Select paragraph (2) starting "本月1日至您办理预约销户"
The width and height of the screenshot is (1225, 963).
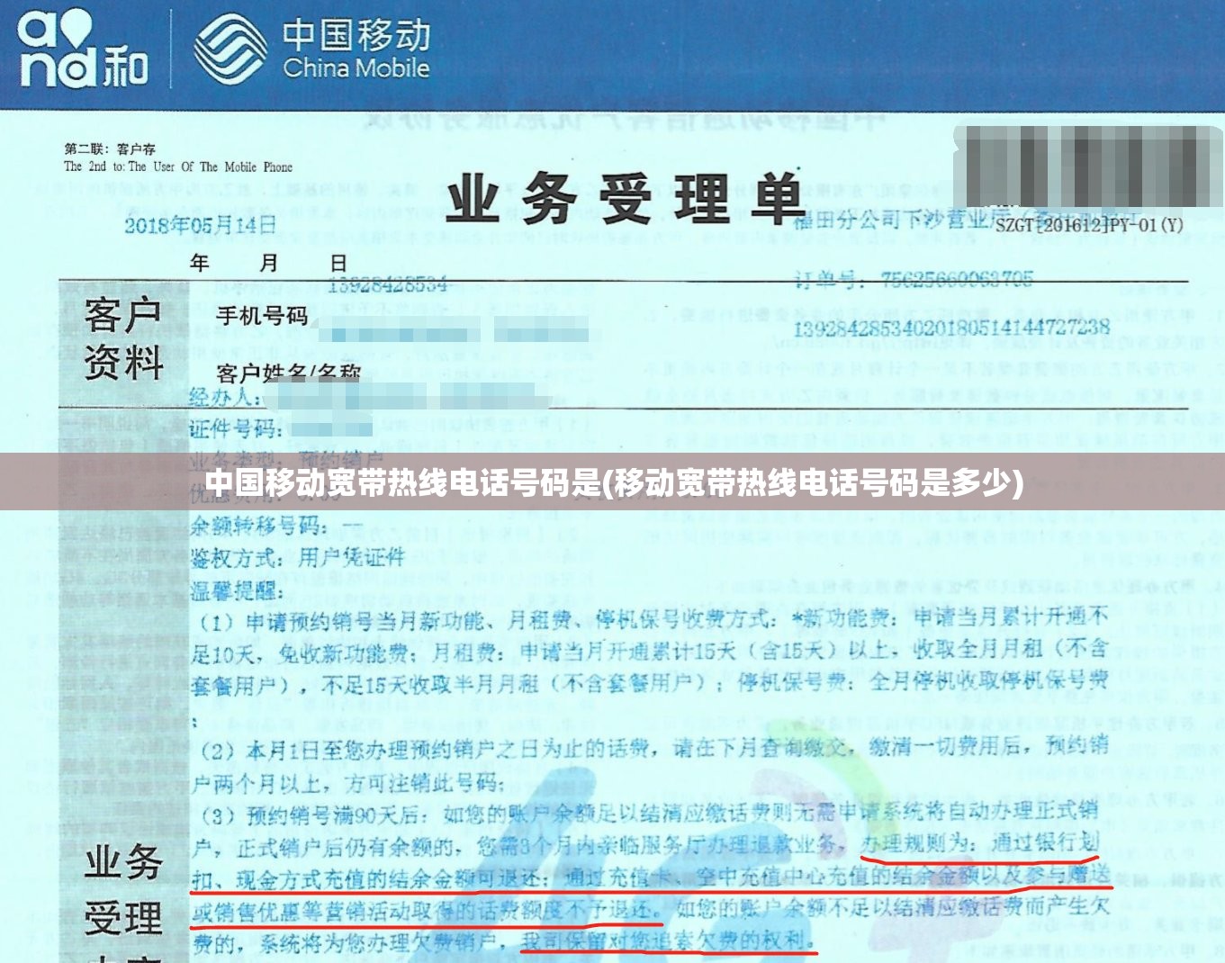650,764
